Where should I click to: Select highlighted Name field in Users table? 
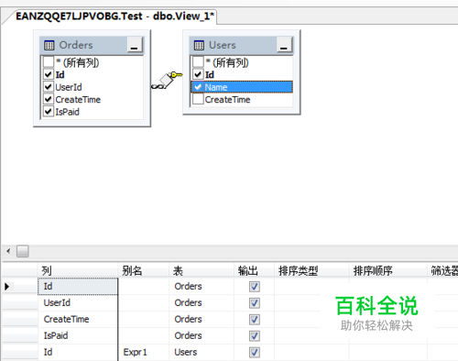tap(242, 87)
